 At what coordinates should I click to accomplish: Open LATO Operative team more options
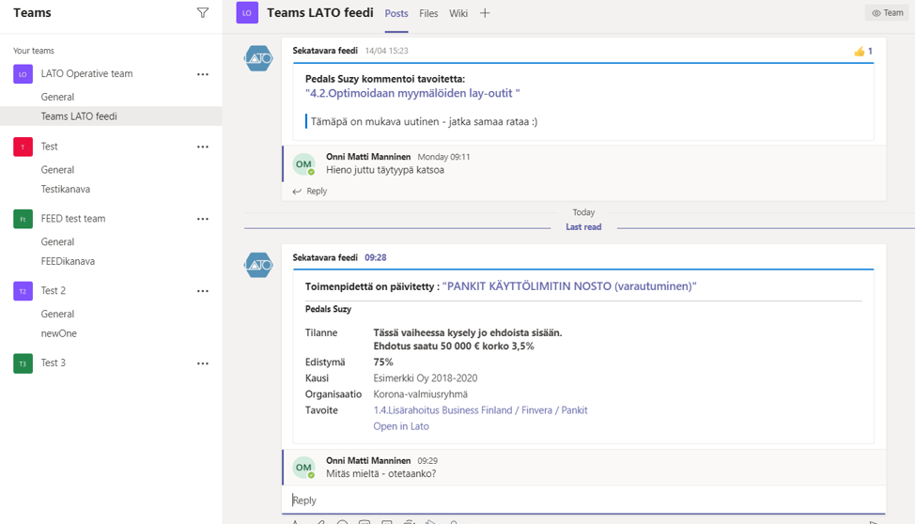click(x=203, y=74)
